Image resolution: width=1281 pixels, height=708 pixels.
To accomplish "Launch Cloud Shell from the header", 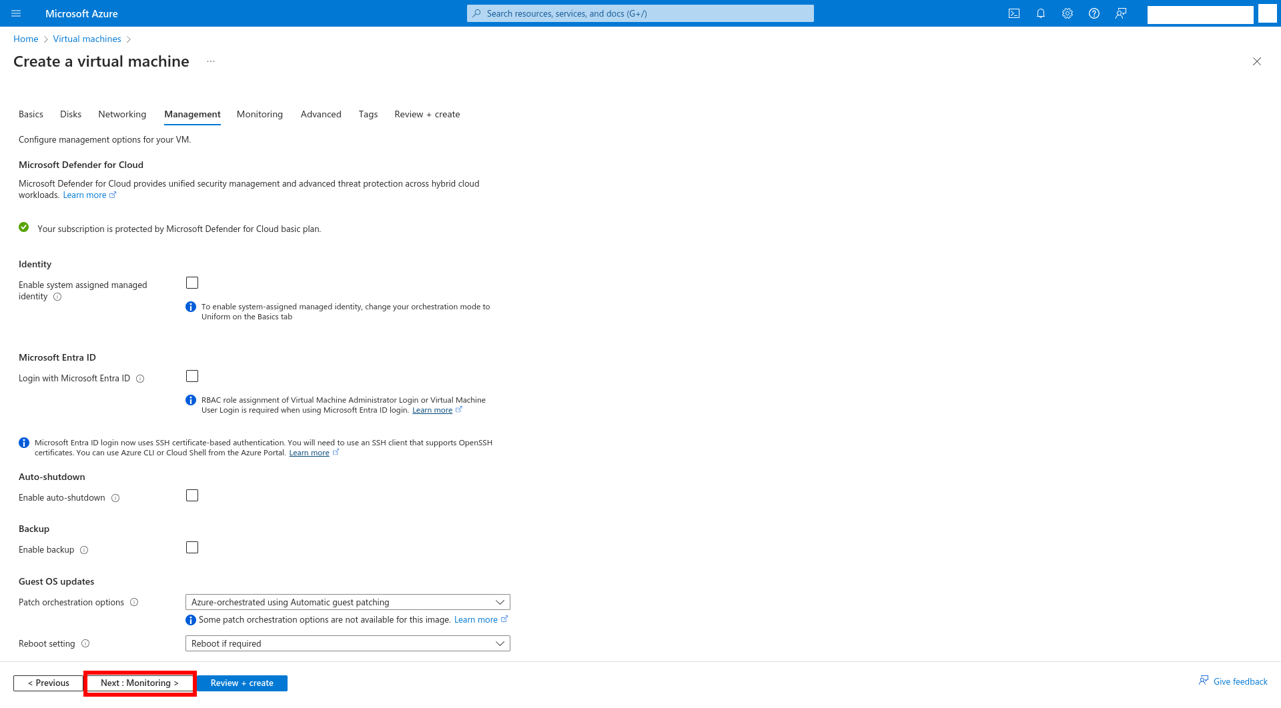I will pyautogui.click(x=1014, y=13).
